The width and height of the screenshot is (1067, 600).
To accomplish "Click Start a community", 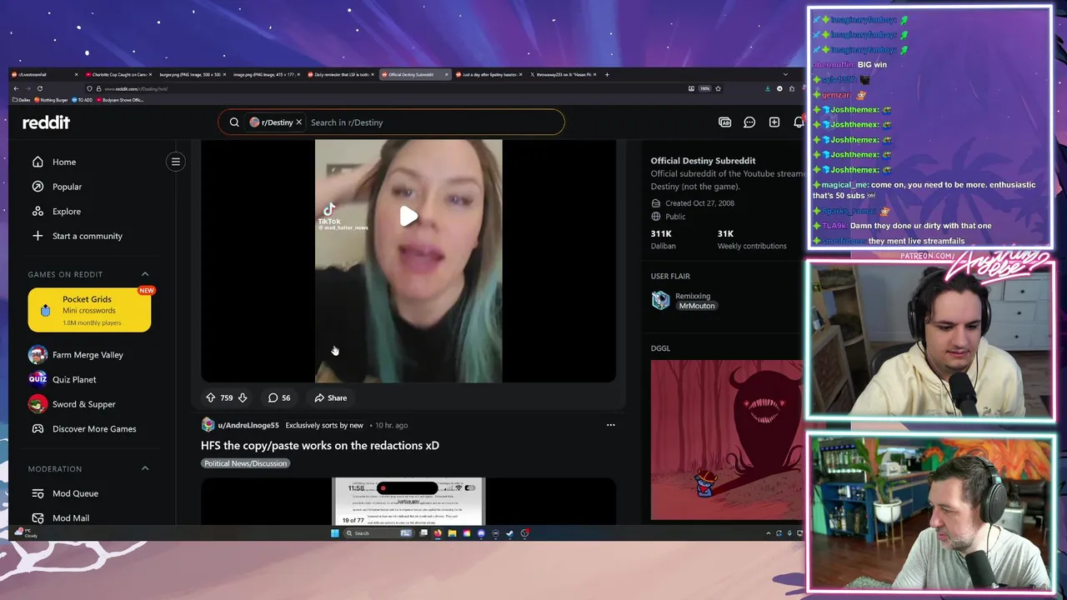I will click(88, 236).
